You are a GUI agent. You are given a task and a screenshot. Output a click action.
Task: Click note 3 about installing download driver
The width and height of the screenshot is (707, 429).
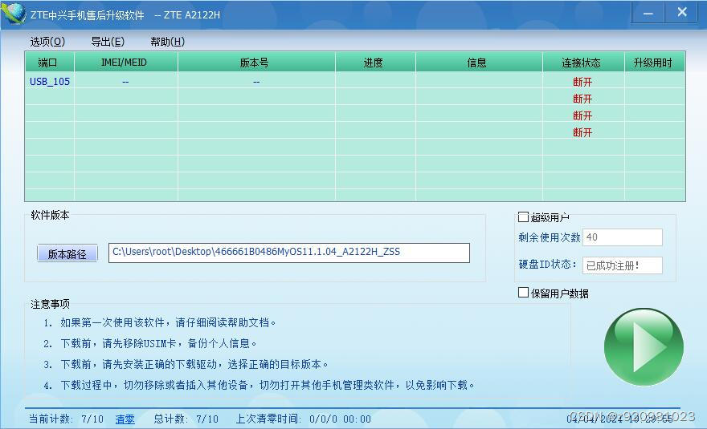[186, 364]
